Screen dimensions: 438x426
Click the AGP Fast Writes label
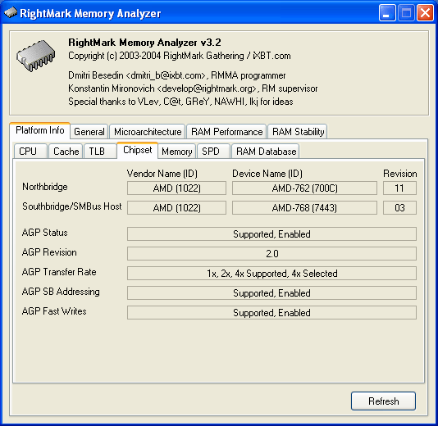tap(54, 311)
